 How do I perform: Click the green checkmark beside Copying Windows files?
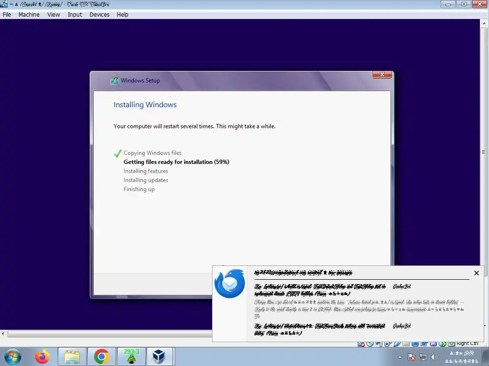click(117, 153)
